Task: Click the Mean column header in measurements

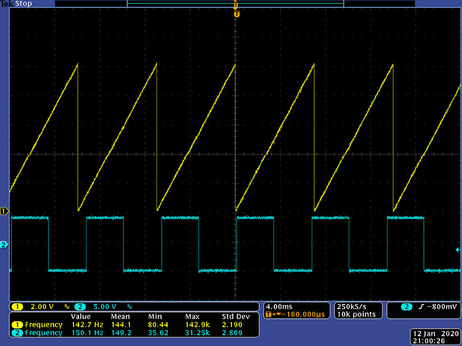Action: coord(120,317)
